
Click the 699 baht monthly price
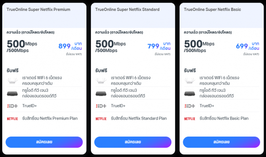click(x=242, y=46)
